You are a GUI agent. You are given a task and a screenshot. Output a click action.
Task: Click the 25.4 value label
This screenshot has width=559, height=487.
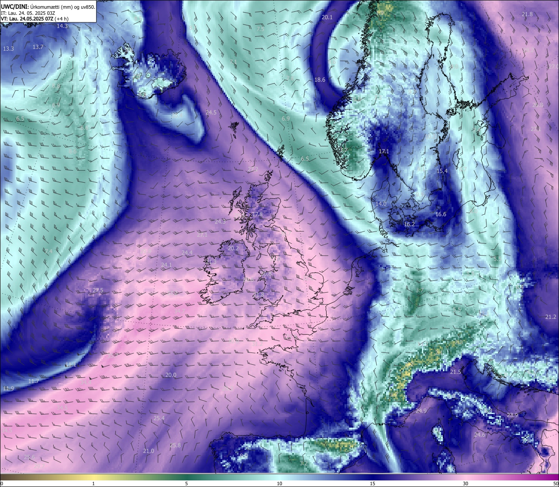(159, 418)
